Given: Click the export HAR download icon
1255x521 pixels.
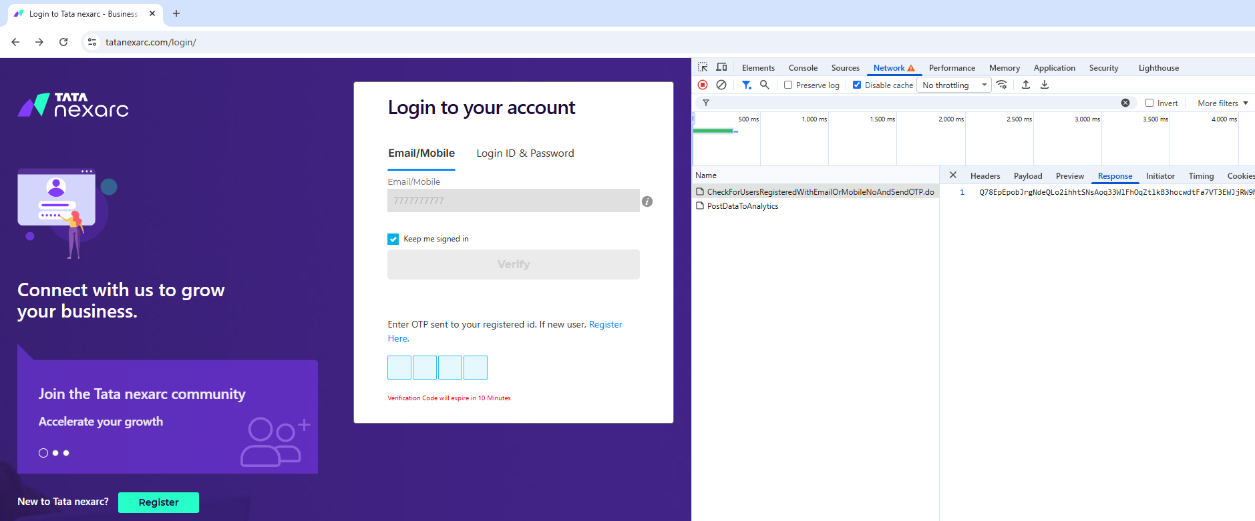Looking at the screenshot, I should [x=1045, y=85].
